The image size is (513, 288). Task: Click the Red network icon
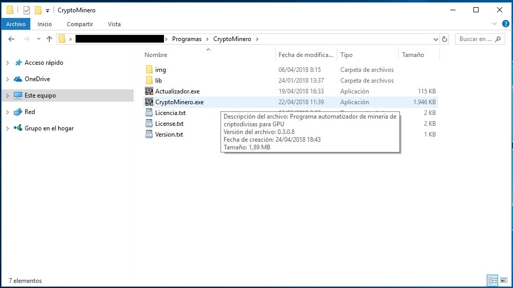point(18,112)
